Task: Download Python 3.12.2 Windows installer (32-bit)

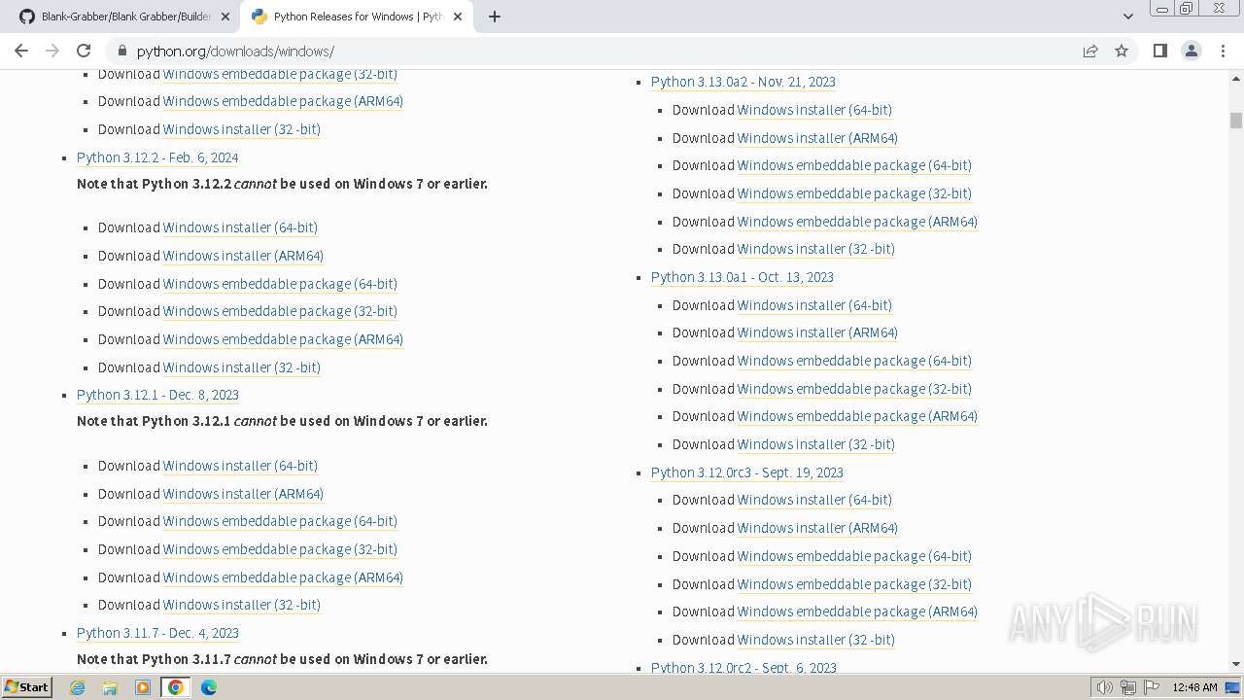Action: point(242,367)
